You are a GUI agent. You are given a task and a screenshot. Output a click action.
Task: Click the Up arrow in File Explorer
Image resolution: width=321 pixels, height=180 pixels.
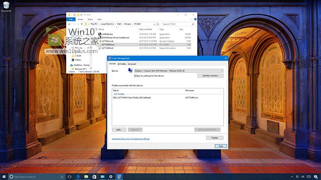pos(82,24)
